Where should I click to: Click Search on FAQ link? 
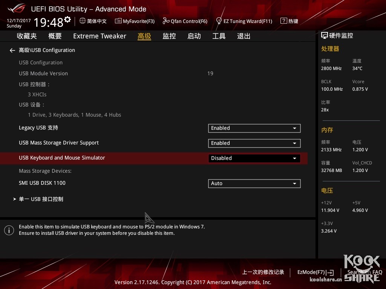[365, 272]
